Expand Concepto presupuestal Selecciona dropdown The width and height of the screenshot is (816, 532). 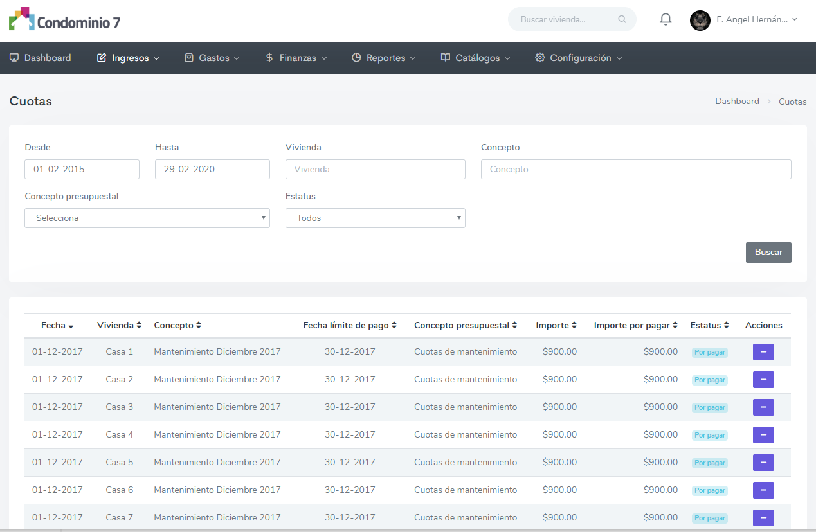point(147,218)
